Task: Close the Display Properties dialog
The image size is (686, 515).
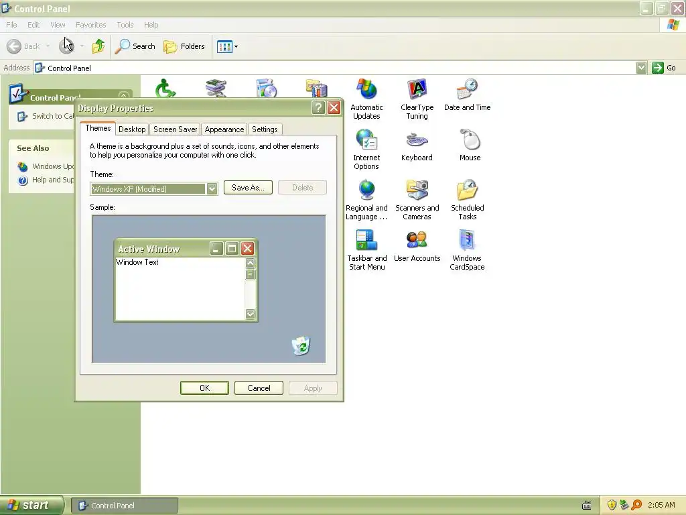Action: pos(334,108)
